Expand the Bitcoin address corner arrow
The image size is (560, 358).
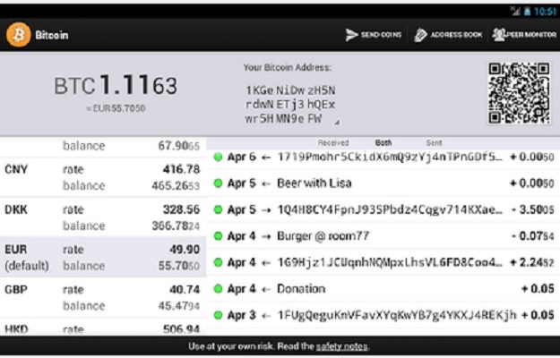point(337,123)
